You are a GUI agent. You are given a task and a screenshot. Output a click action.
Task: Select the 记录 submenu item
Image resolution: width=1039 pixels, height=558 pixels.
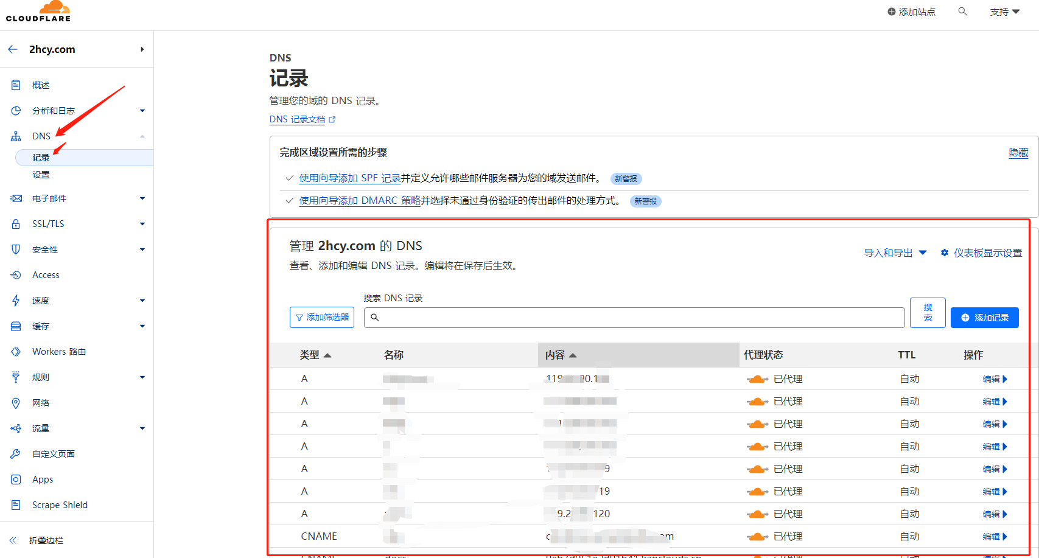[x=84, y=158]
